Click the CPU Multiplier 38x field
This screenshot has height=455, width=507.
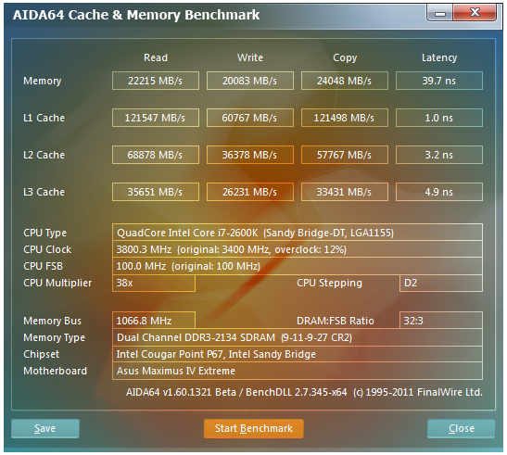coord(154,283)
